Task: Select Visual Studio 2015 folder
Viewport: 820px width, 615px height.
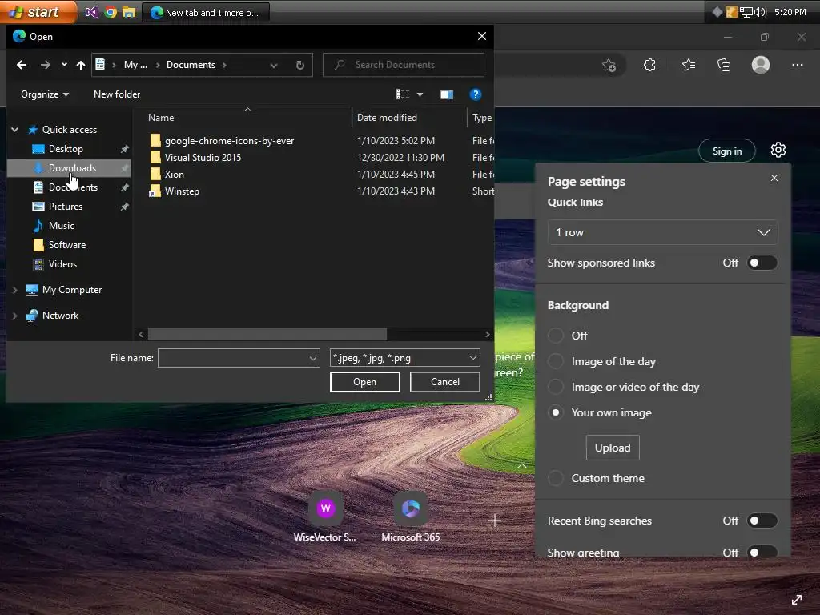Action: (203, 158)
